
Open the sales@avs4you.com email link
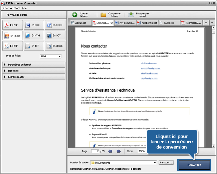(149, 73)
